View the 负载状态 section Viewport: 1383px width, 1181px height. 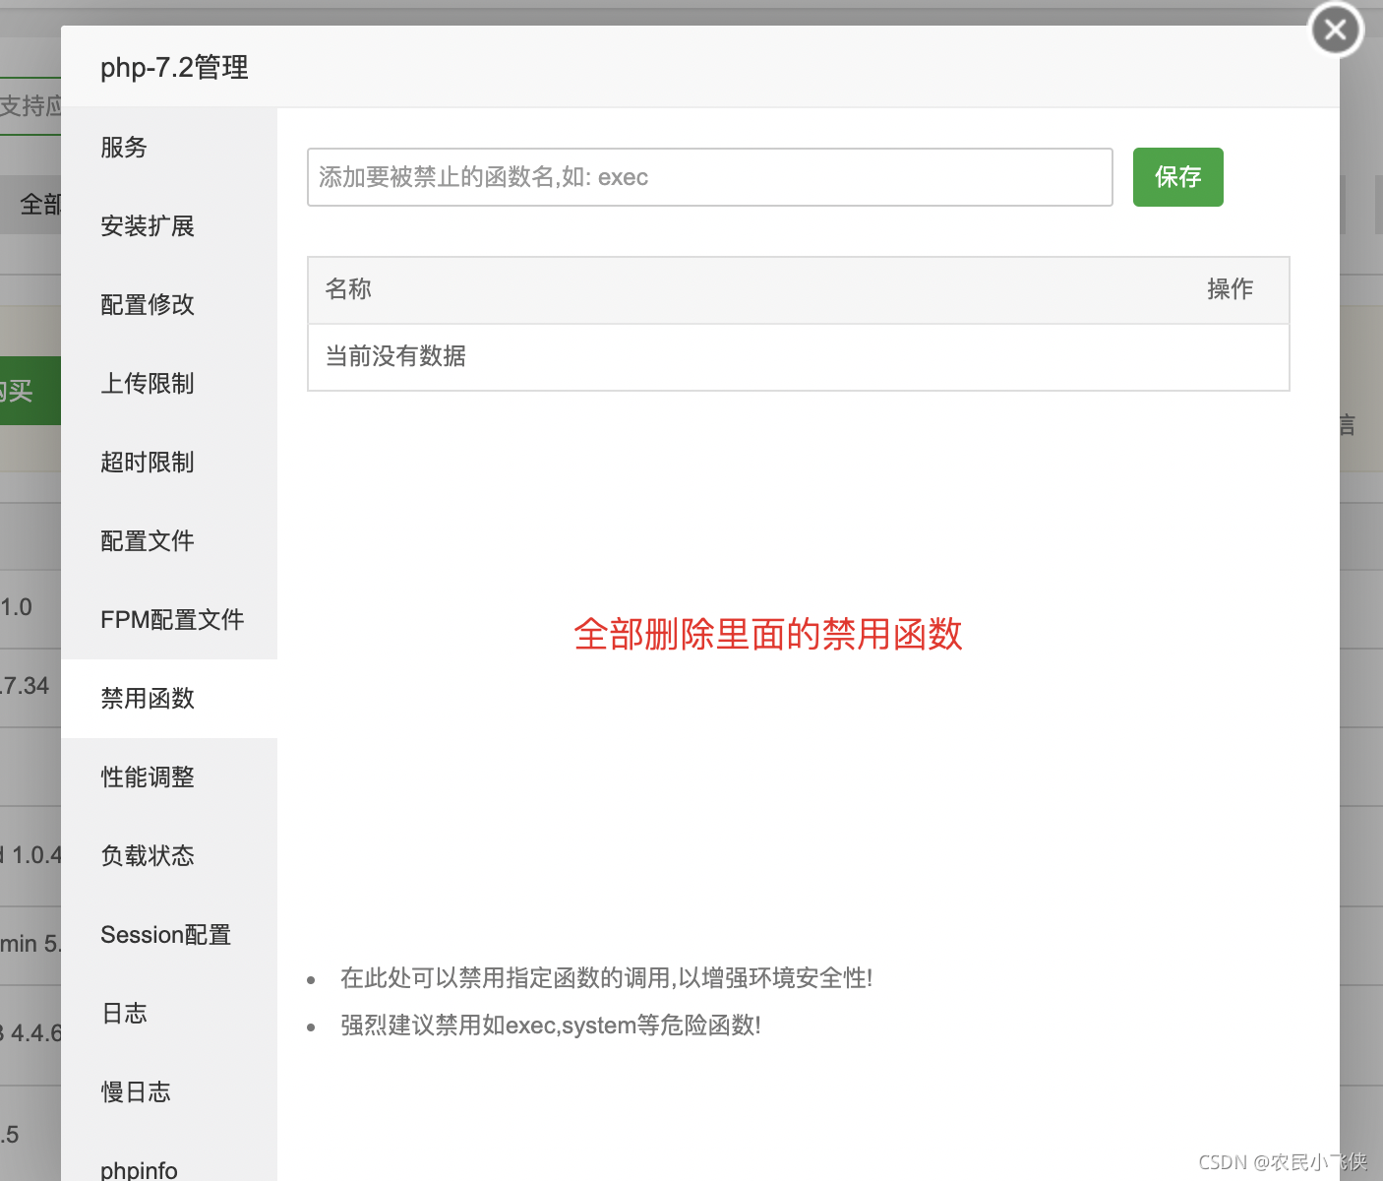[169, 856]
